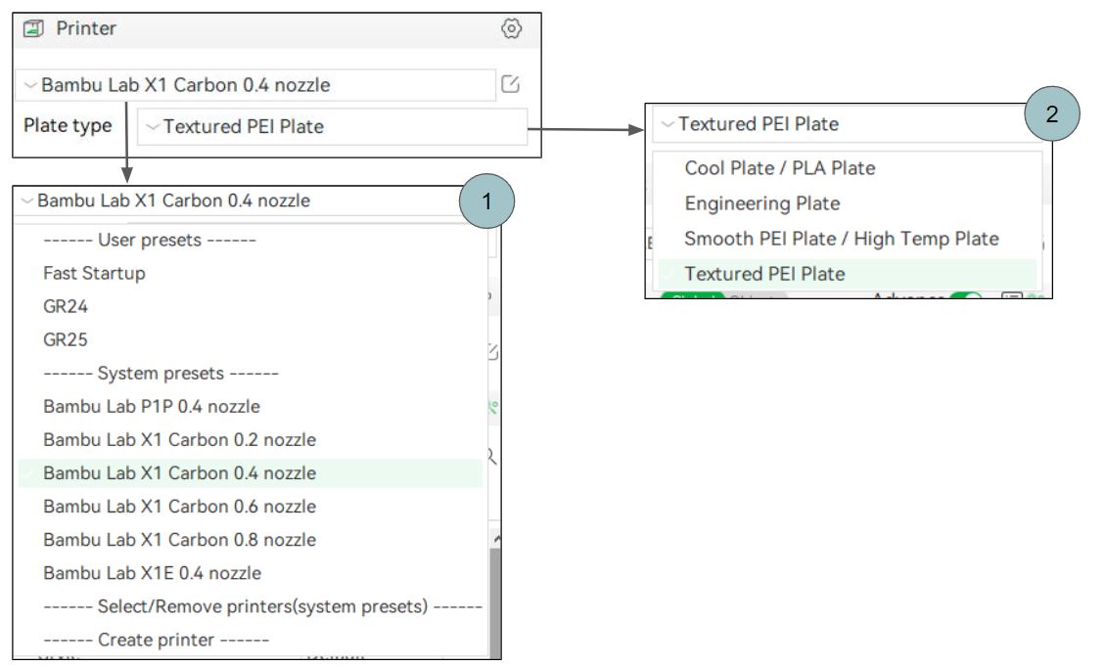The width and height of the screenshot is (1106, 667).
Task: Click Select/Remove printers (system presets)
Action: click(262, 606)
